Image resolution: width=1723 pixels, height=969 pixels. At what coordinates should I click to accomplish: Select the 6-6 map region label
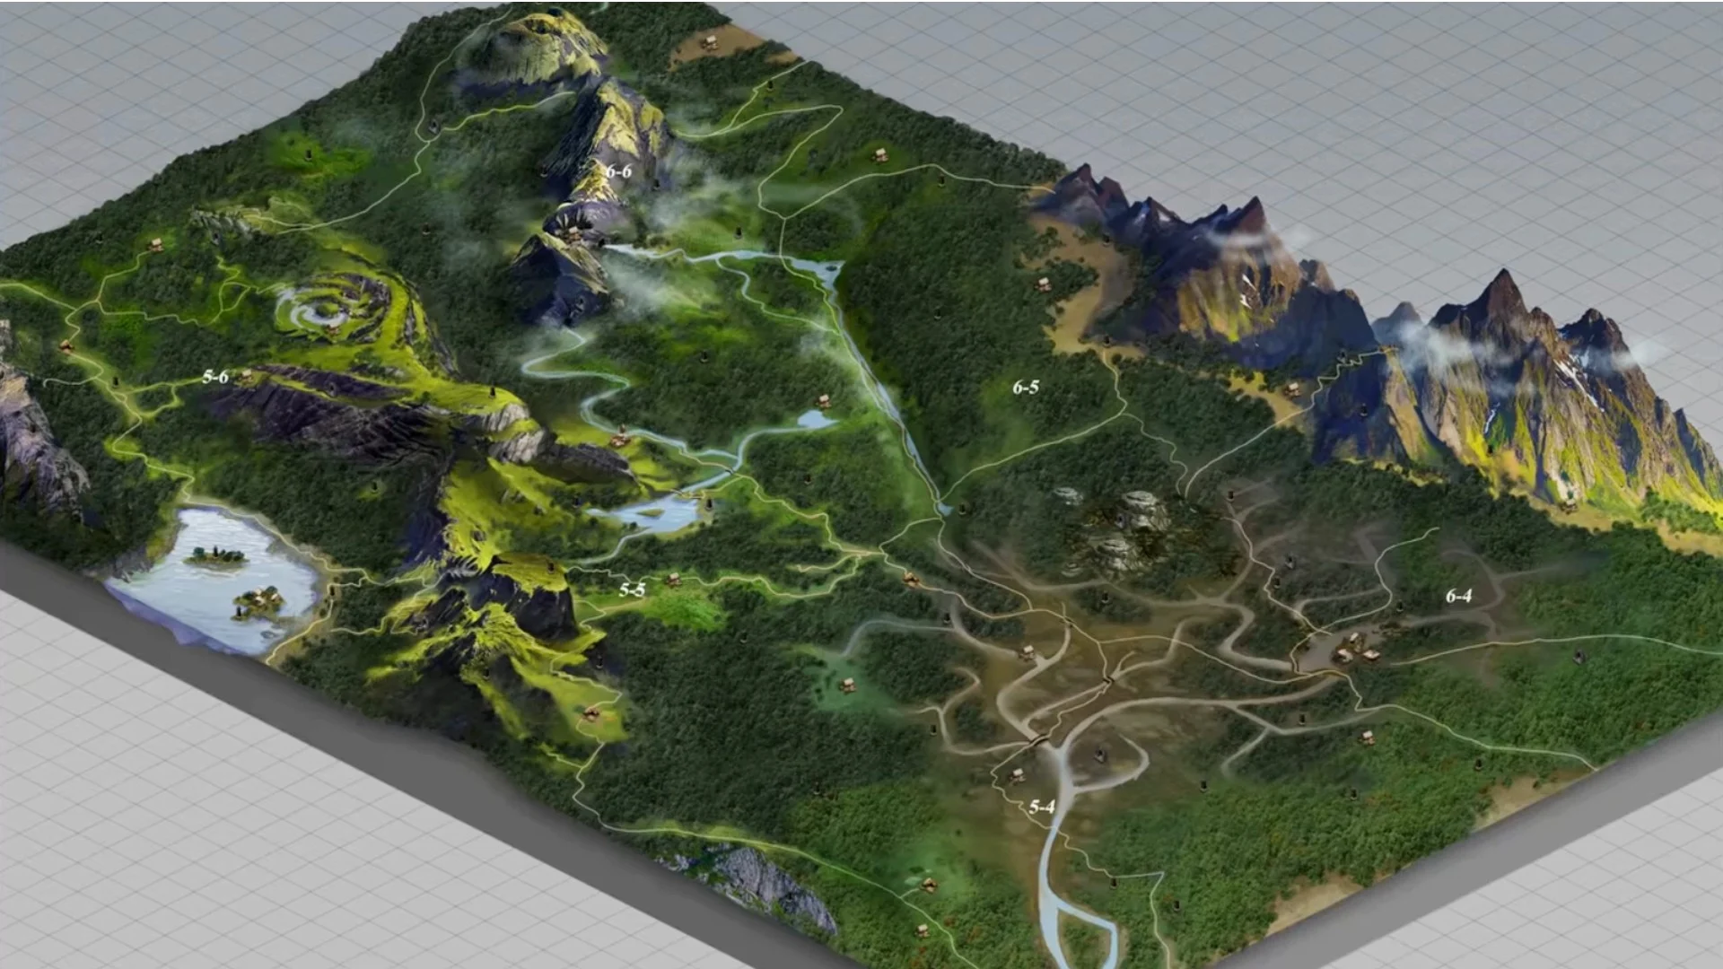click(618, 171)
